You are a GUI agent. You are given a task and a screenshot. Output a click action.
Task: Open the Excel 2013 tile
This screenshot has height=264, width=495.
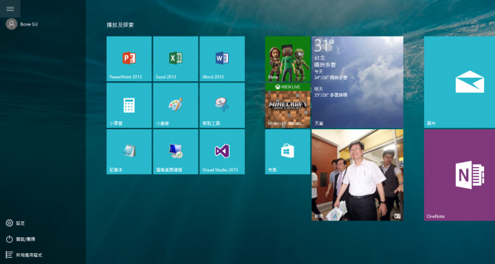[175, 58]
